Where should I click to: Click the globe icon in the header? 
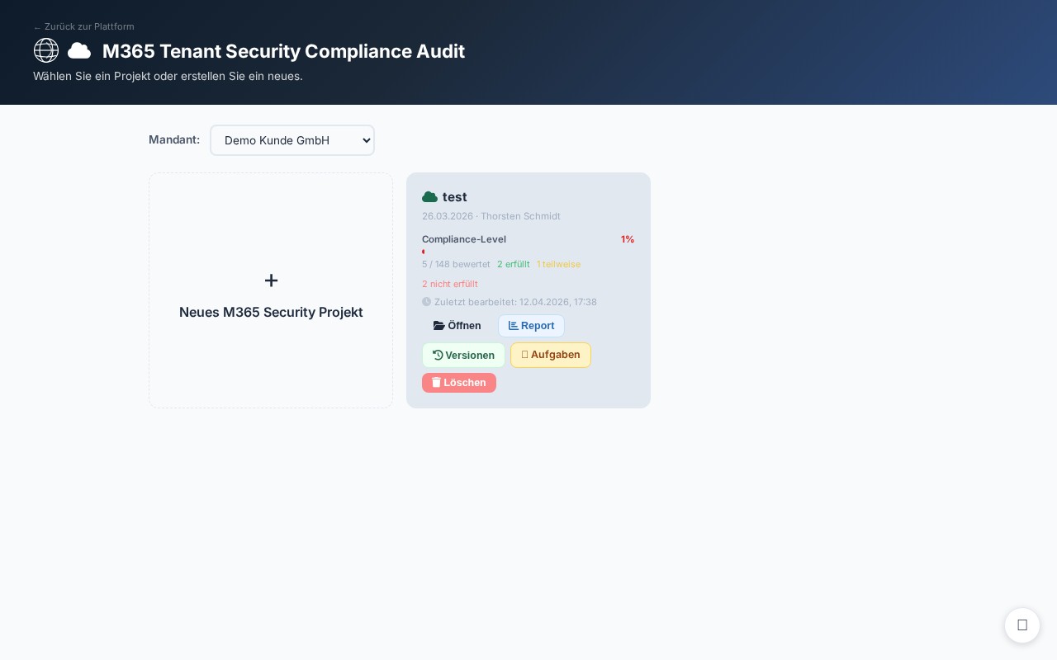46,50
